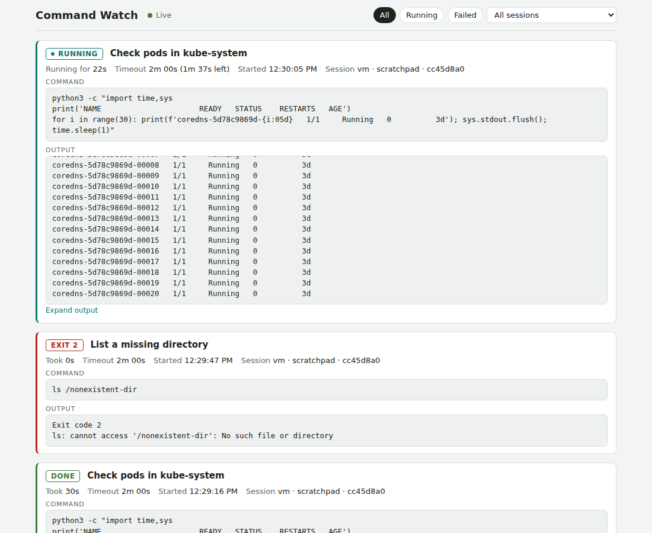Click the COMMAND label in running card
Viewport: 652px width, 533px height.
pos(65,82)
